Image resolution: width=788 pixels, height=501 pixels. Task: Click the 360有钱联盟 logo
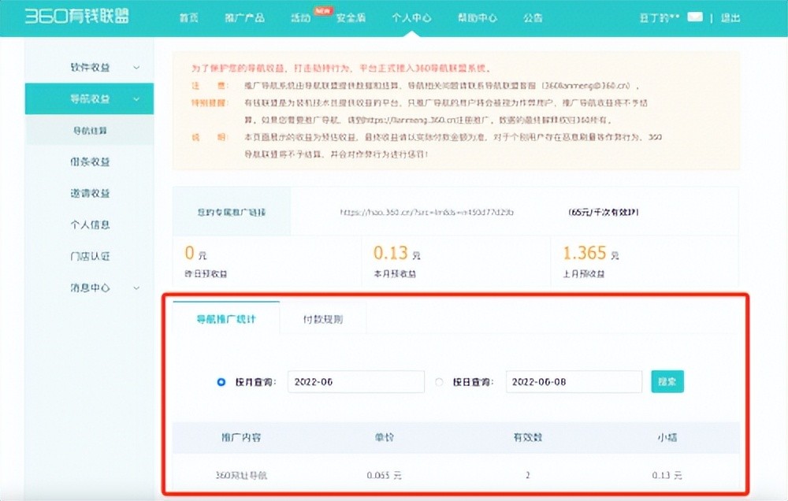pos(76,17)
